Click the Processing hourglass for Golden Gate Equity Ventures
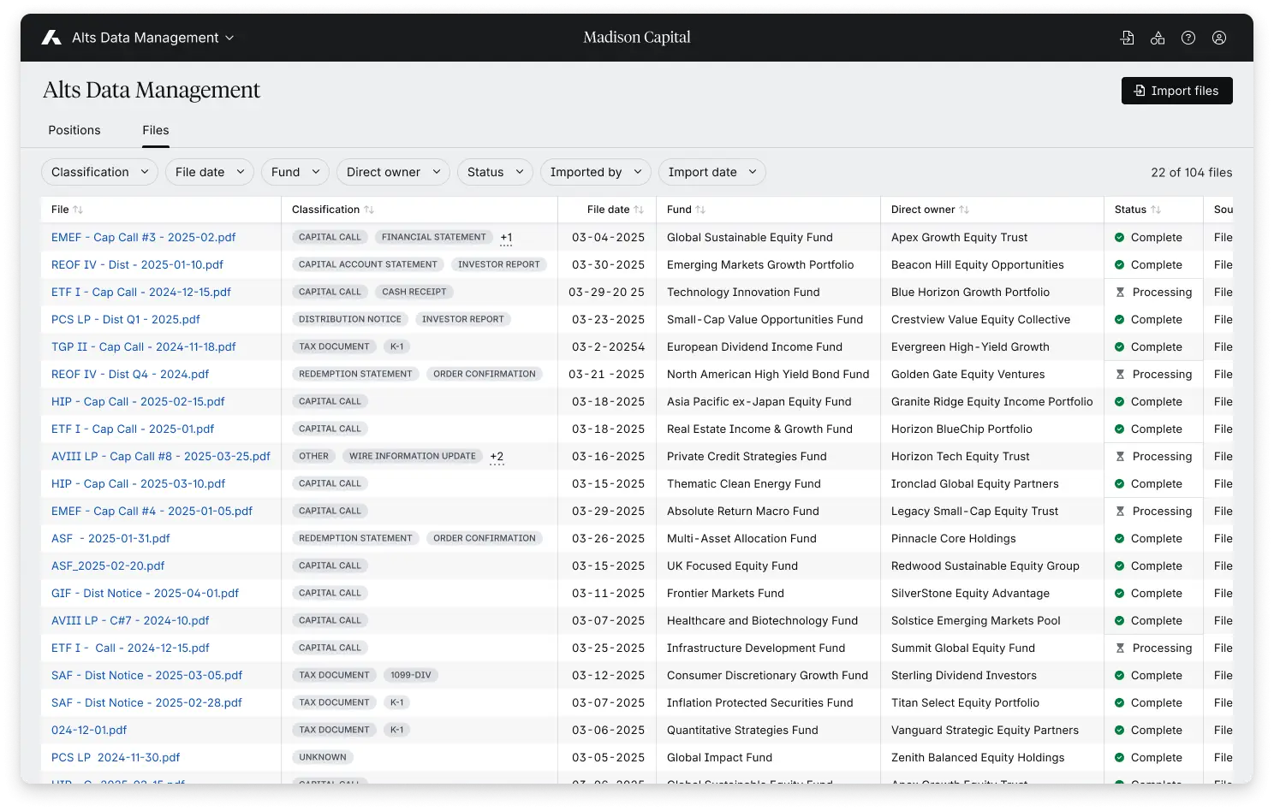The width and height of the screenshot is (1274, 811). coord(1120,375)
